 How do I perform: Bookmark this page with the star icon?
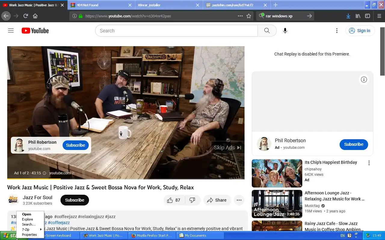pos(249,16)
